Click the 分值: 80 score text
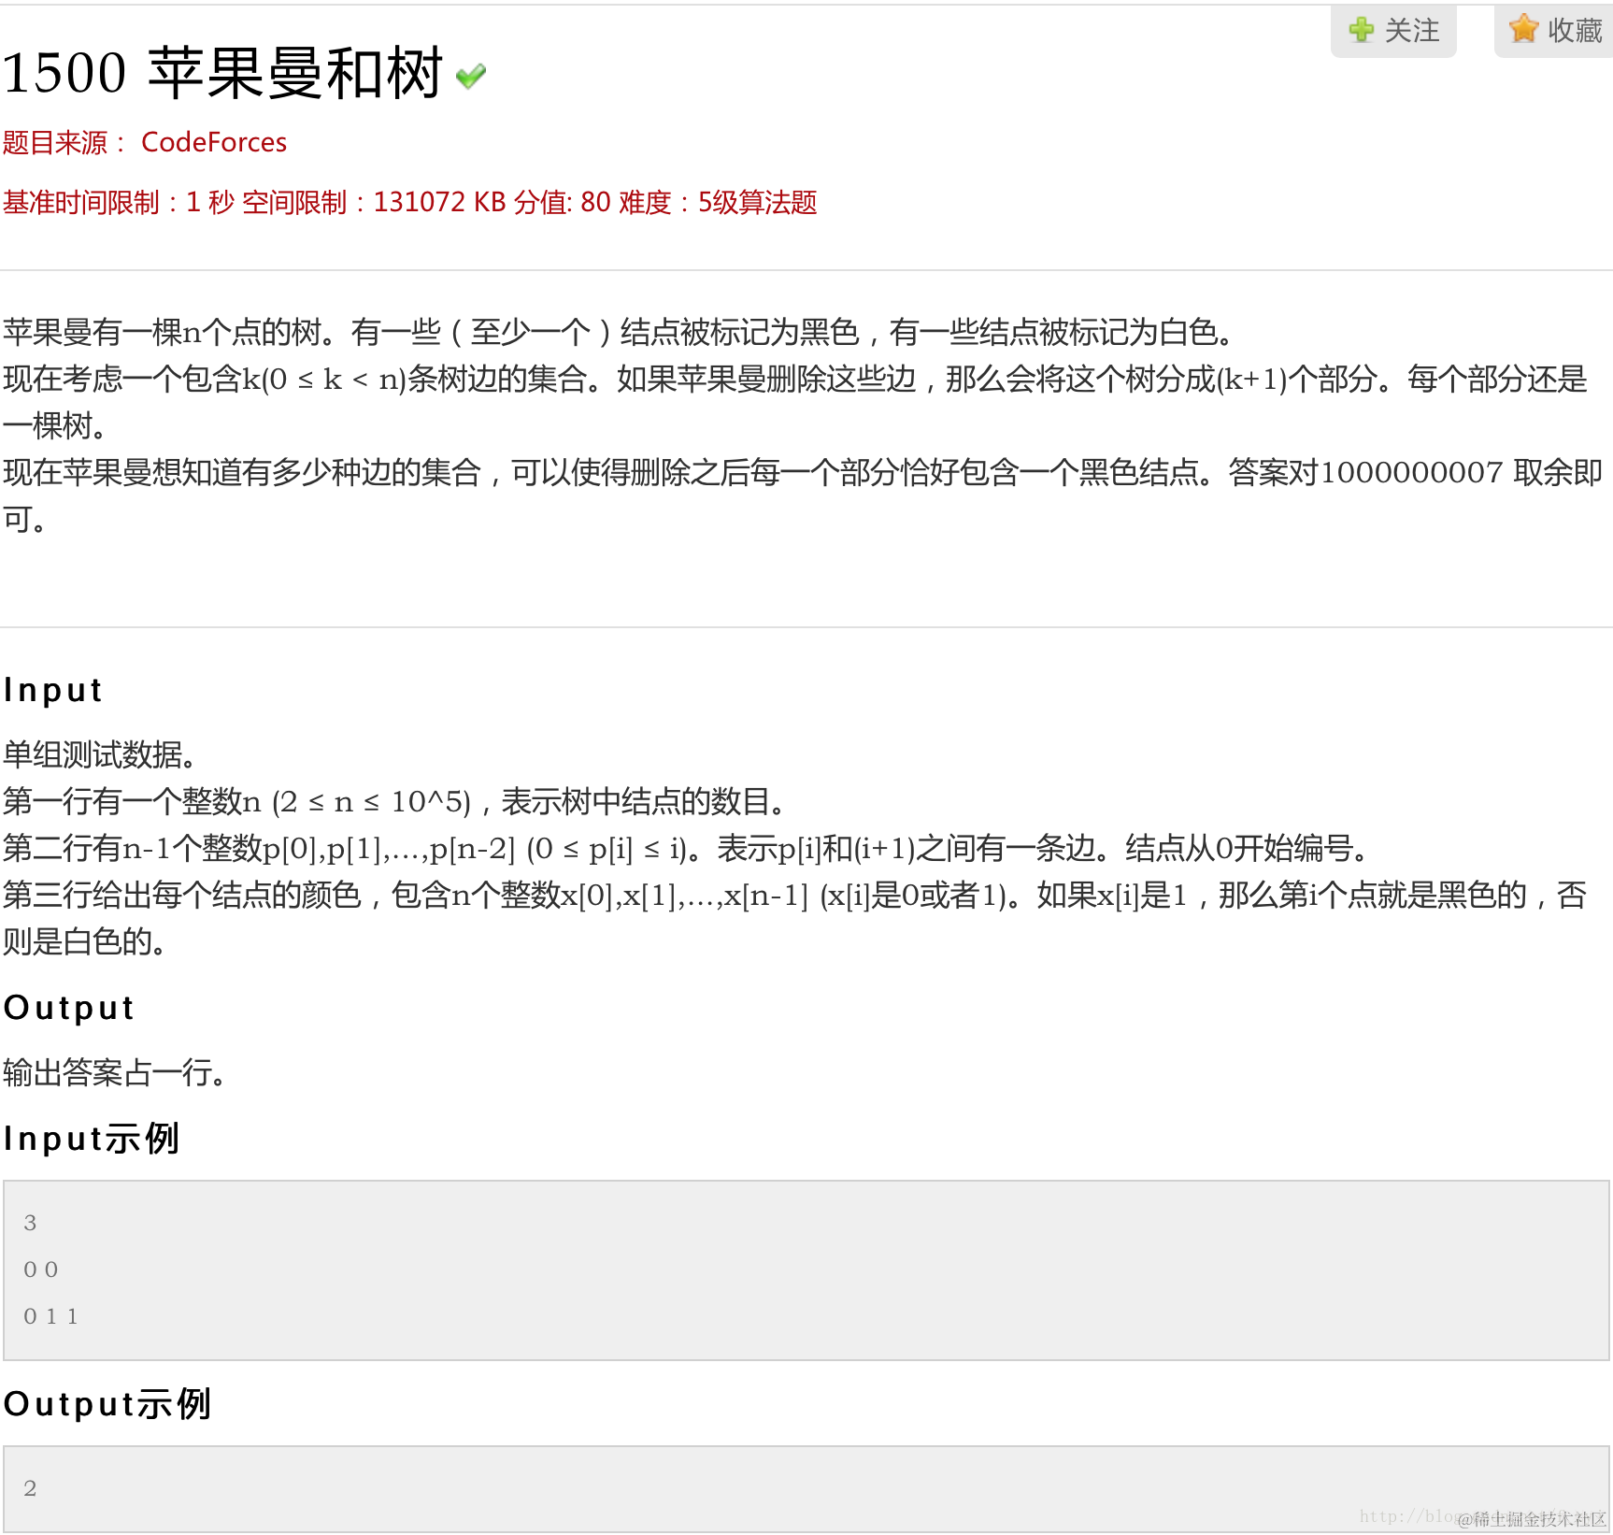 click(562, 202)
